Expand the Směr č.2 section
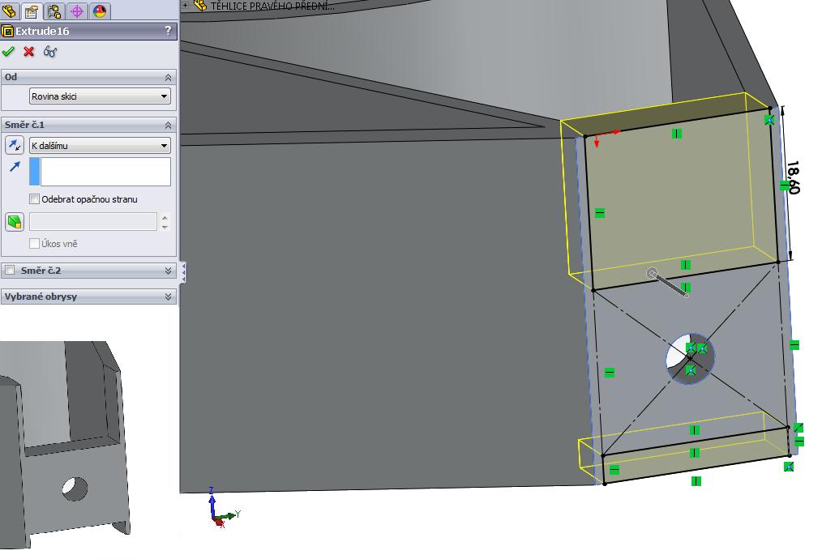The image size is (822, 559). 168,271
